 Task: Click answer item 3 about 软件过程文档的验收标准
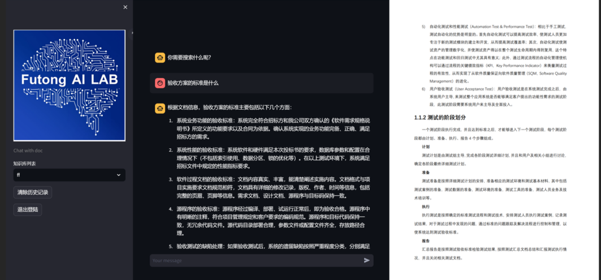273,187
